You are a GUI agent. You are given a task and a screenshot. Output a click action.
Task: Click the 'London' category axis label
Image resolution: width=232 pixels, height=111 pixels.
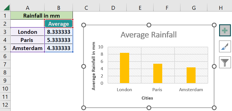point(124,89)
